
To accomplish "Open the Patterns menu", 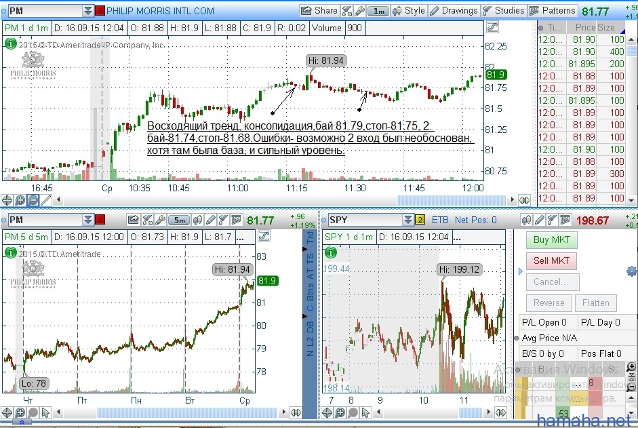I will (552, 11).
